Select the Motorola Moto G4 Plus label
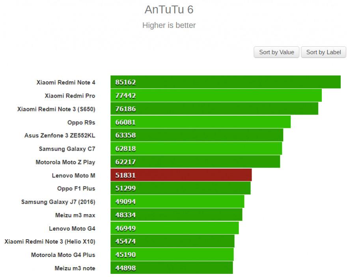The image size is (347, 277). pyautogui.click(x=63, y=255)
